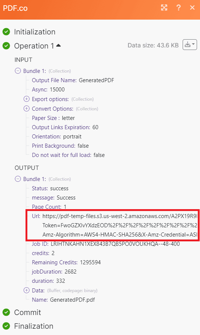Click the Operation 1 green check icon
The height and width of the screenshot is (335, 200).
point(6,46)
